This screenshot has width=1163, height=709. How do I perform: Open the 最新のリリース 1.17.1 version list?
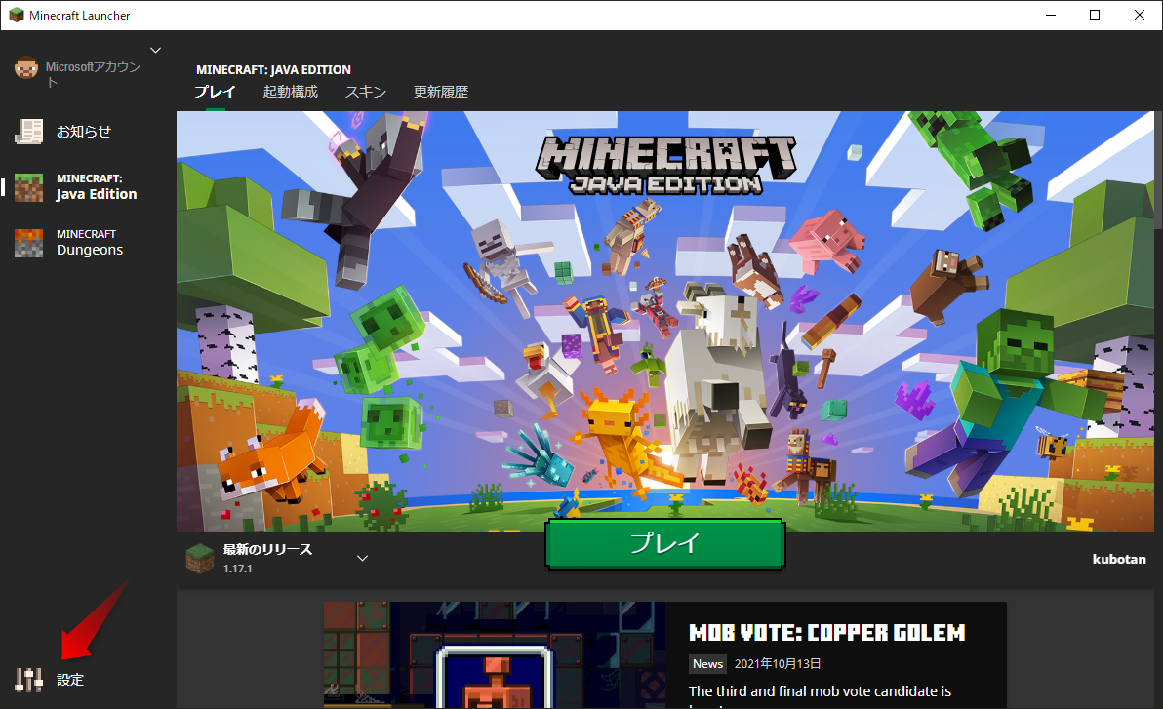(x=267, y=558)
